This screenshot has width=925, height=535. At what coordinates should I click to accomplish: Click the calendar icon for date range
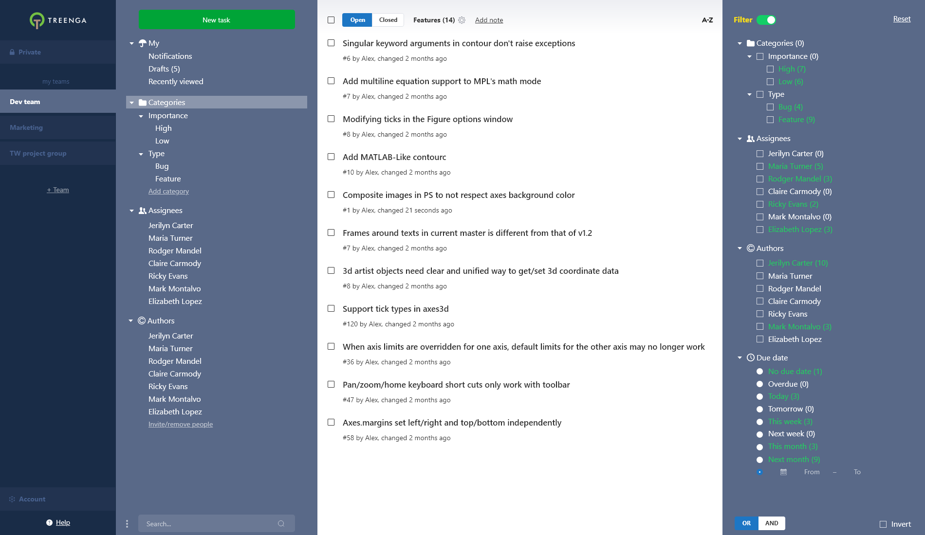[x=783, y=472]
